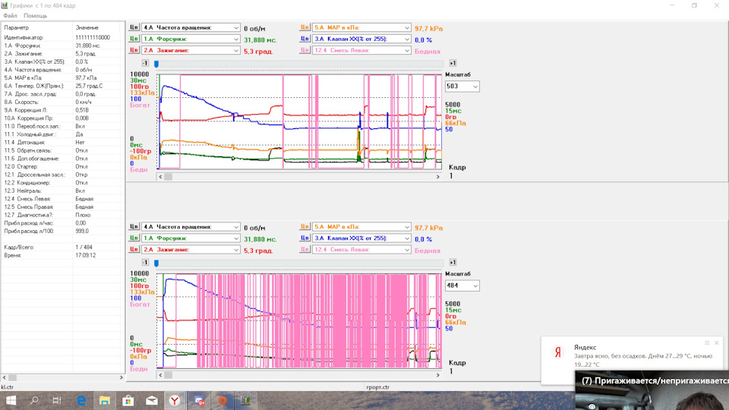Click lower Цв color button for Клапан ХХ
The image size is (729, 410).
(x=305, y=238)
